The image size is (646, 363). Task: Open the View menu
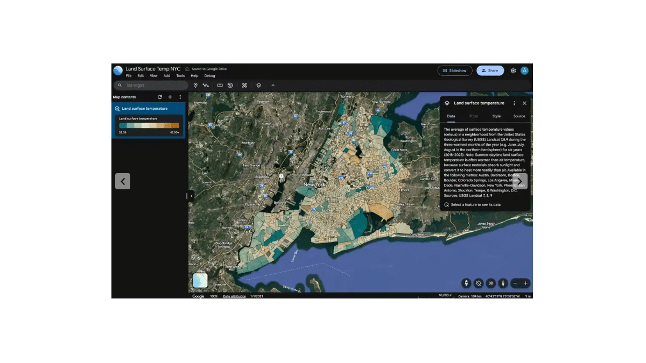click(153, 76)
